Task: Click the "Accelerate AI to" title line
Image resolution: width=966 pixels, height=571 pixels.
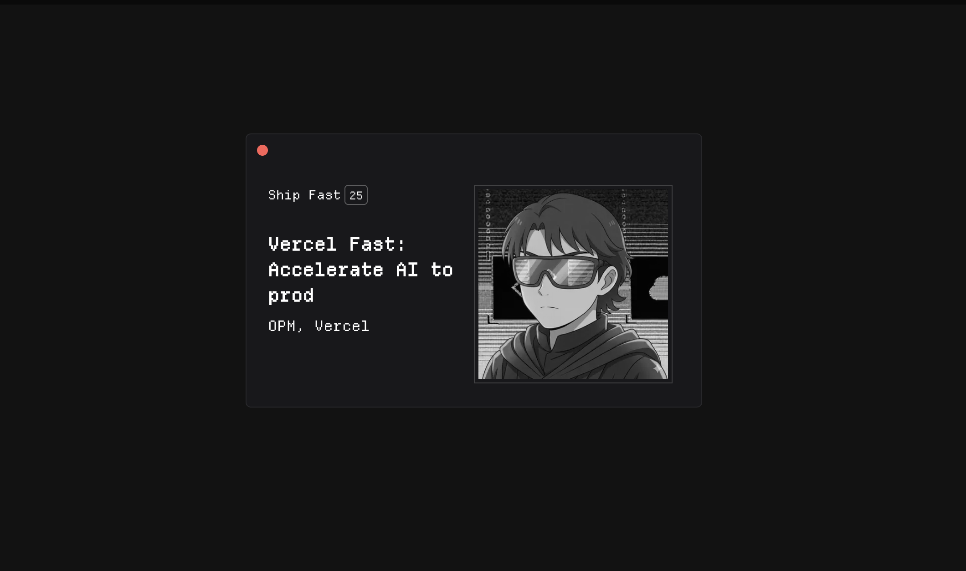Action: tap(360, 270)
